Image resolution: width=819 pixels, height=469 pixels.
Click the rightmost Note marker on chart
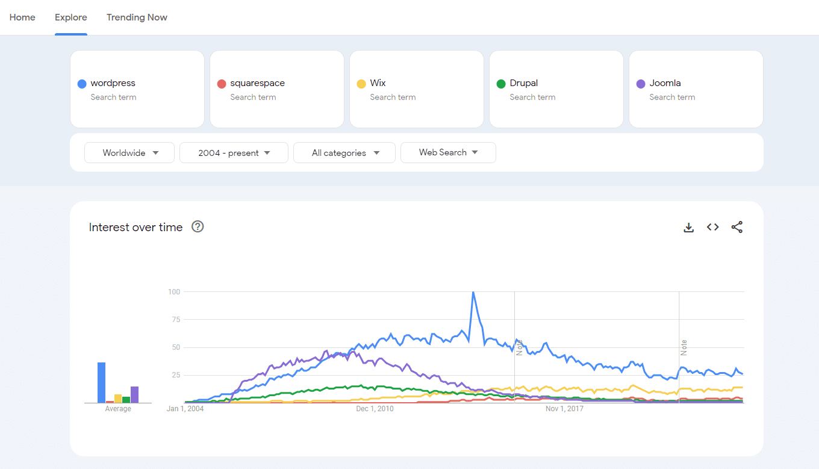click(684, 347)
